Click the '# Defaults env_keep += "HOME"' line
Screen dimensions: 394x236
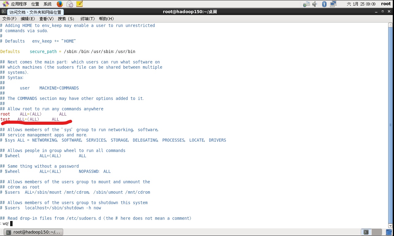point(38,41)
